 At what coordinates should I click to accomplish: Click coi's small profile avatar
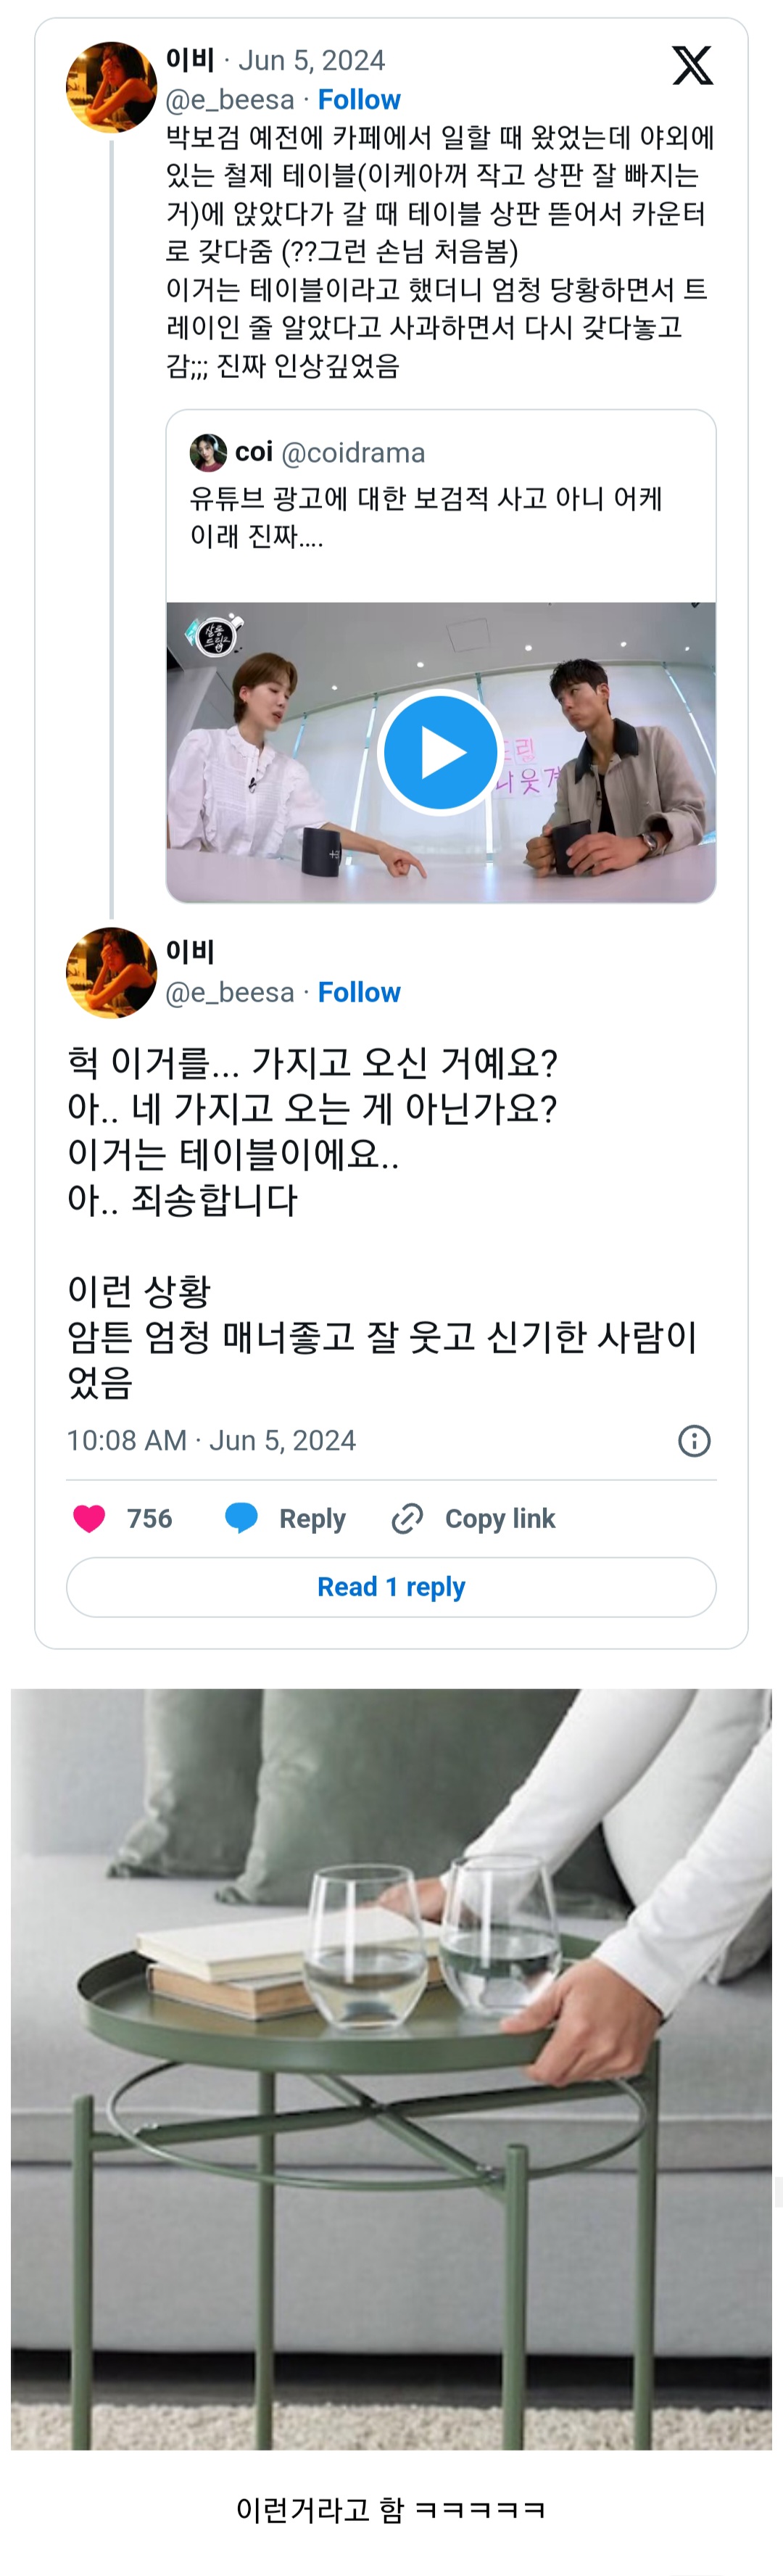pyautogui.click(x=208, y=453)
